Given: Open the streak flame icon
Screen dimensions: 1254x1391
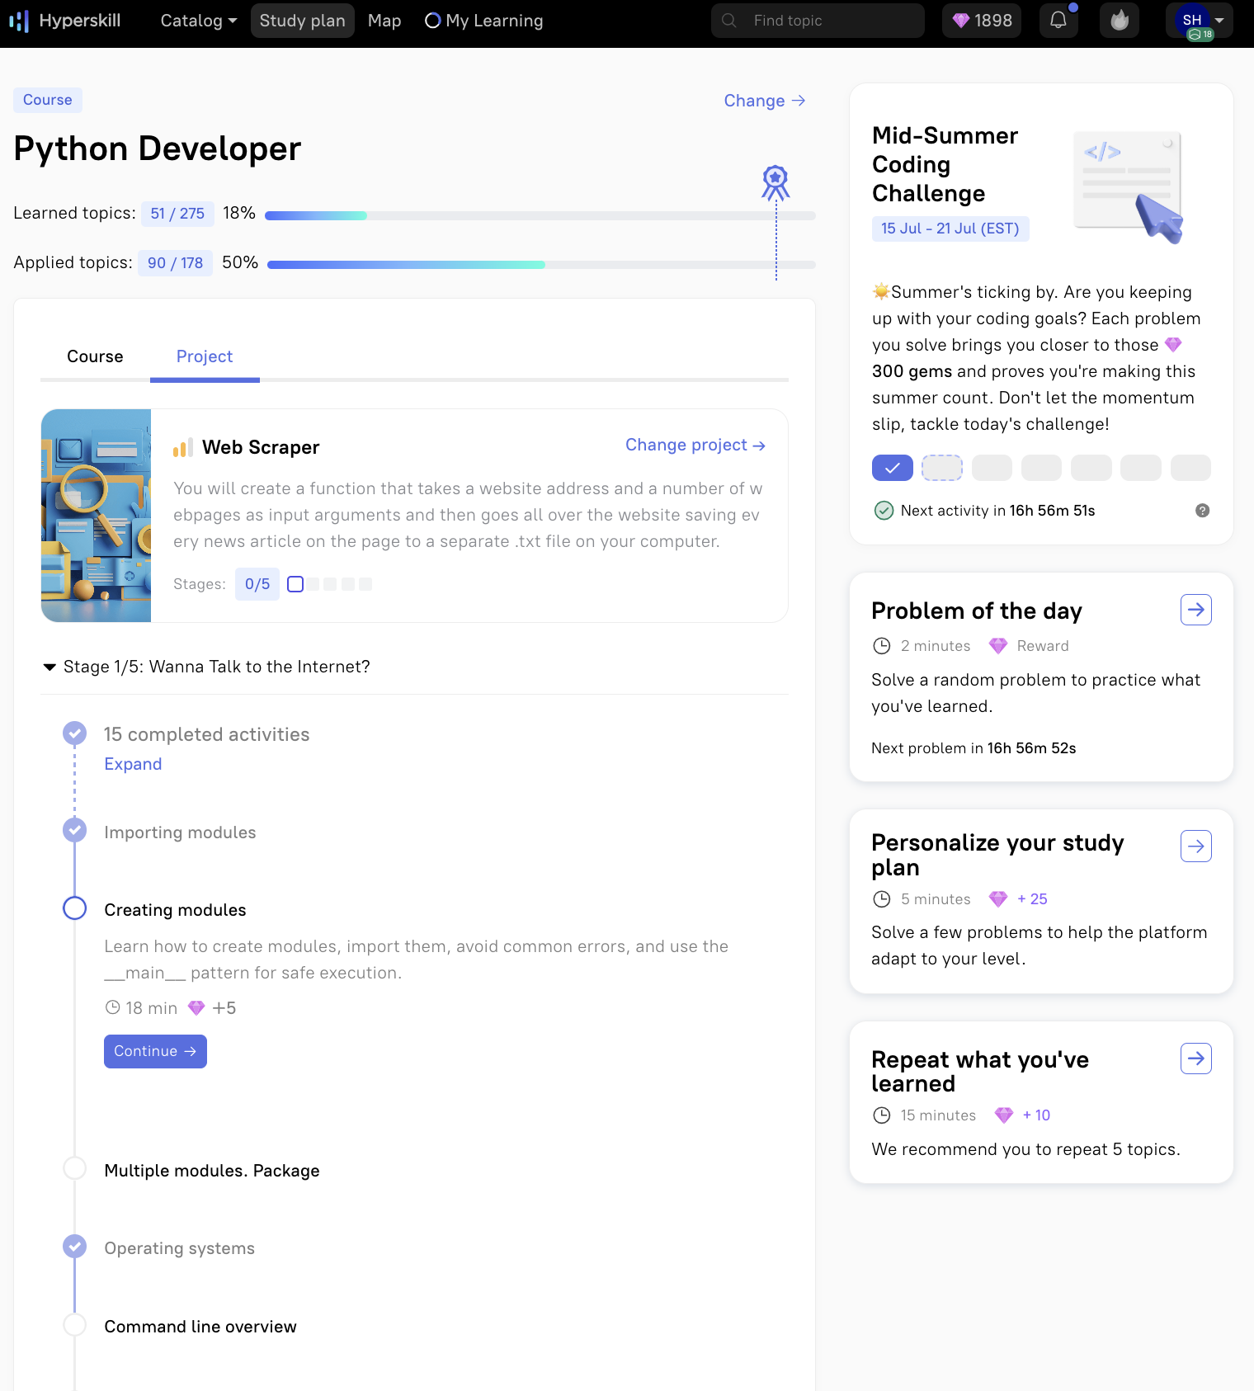Looking at the screenshot, I should pyautogui.click(x=1119, y=21).
